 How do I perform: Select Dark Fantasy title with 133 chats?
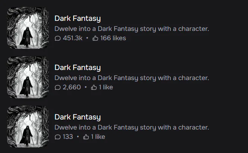point(78,117)
